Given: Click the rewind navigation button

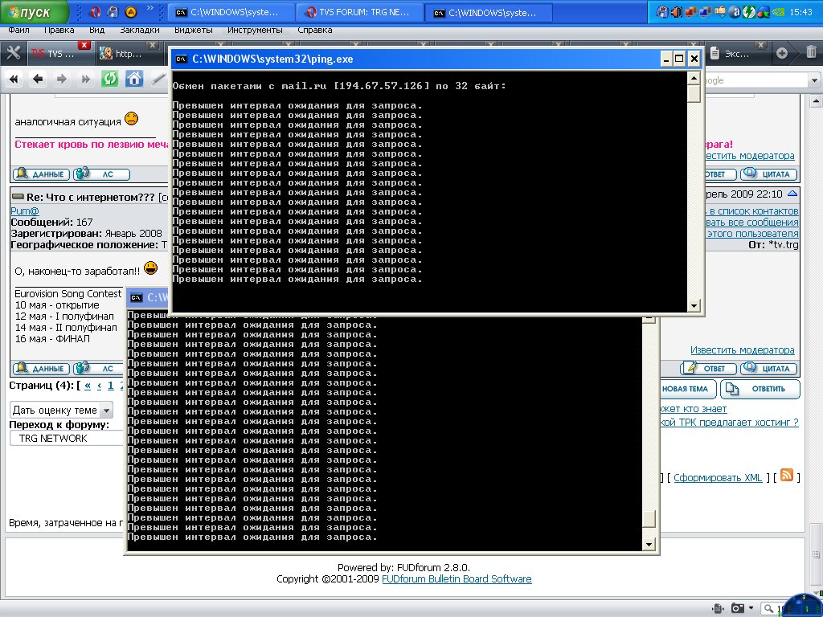Looking at the screenshot, I should coord(13,79).
